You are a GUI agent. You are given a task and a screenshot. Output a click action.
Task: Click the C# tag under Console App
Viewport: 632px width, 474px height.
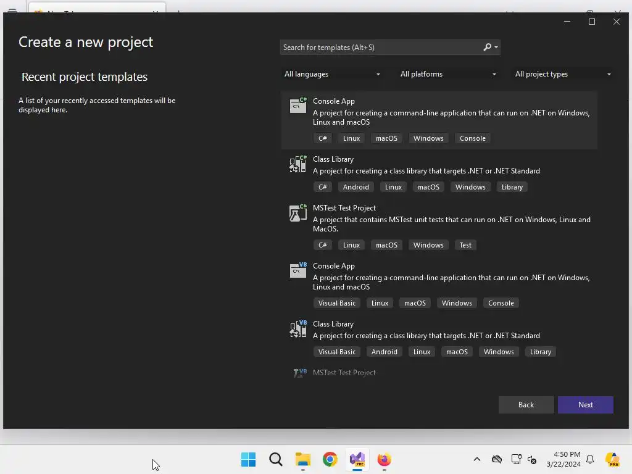322,138
